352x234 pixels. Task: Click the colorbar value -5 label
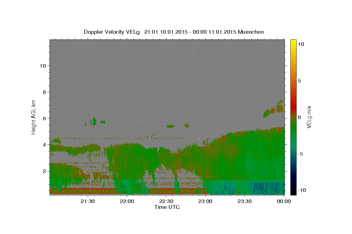click(x=300, y=154)
